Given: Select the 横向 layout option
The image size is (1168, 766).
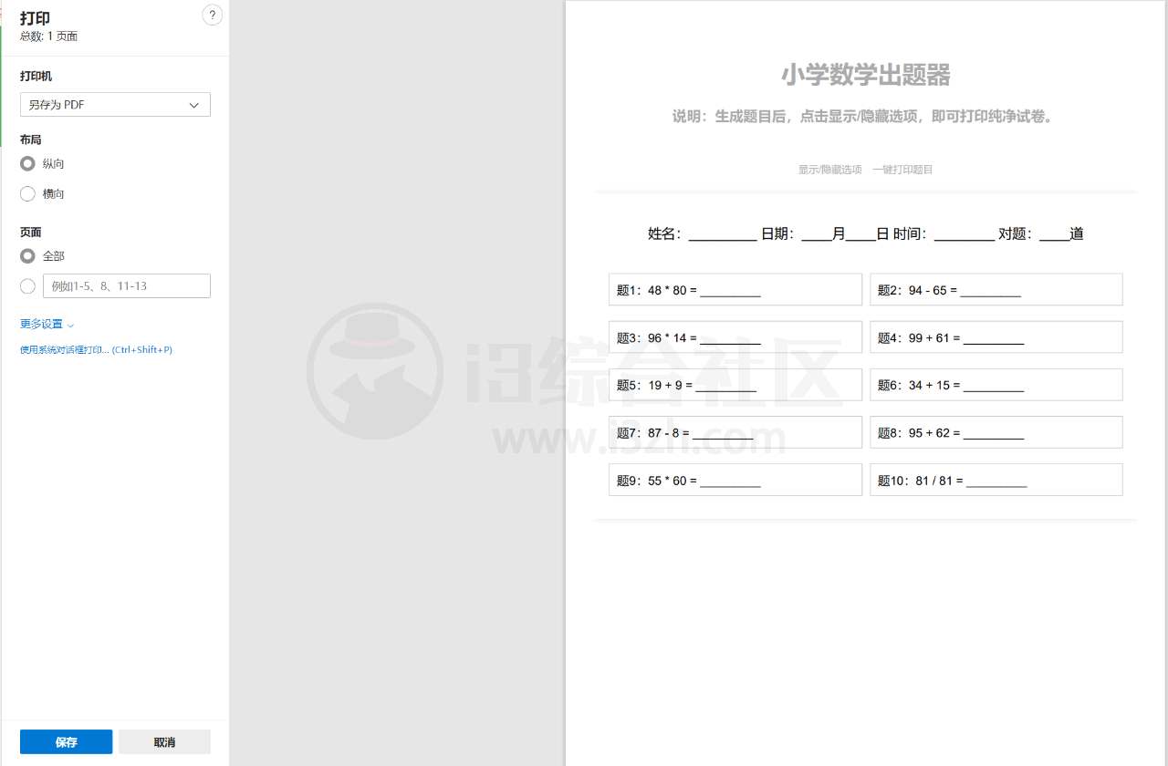Looking at the screenshot, I should click(27, 193).
